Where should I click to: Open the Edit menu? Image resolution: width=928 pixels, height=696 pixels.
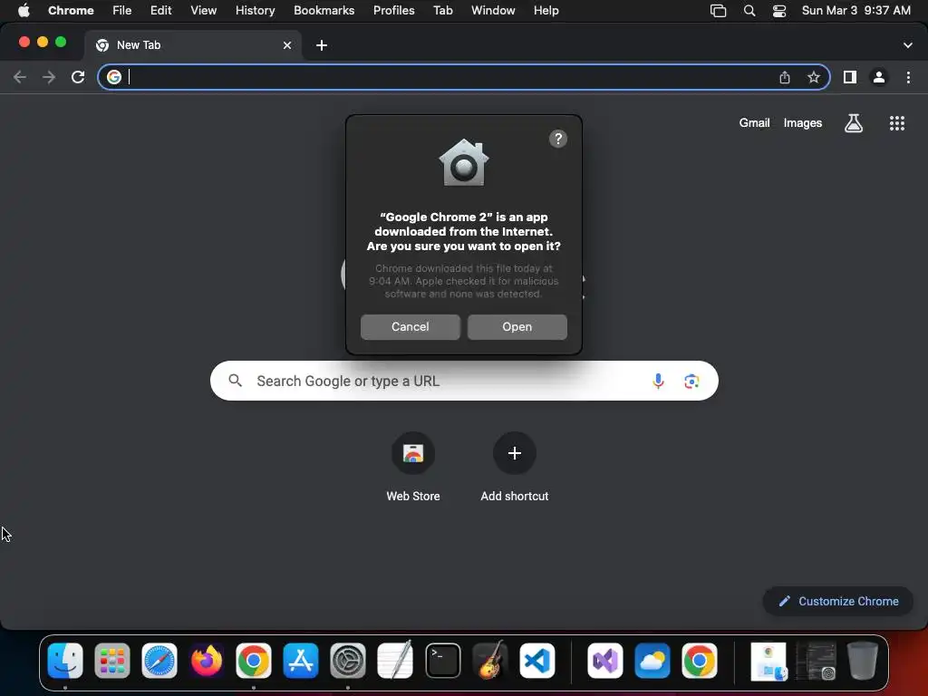[160, 11]
